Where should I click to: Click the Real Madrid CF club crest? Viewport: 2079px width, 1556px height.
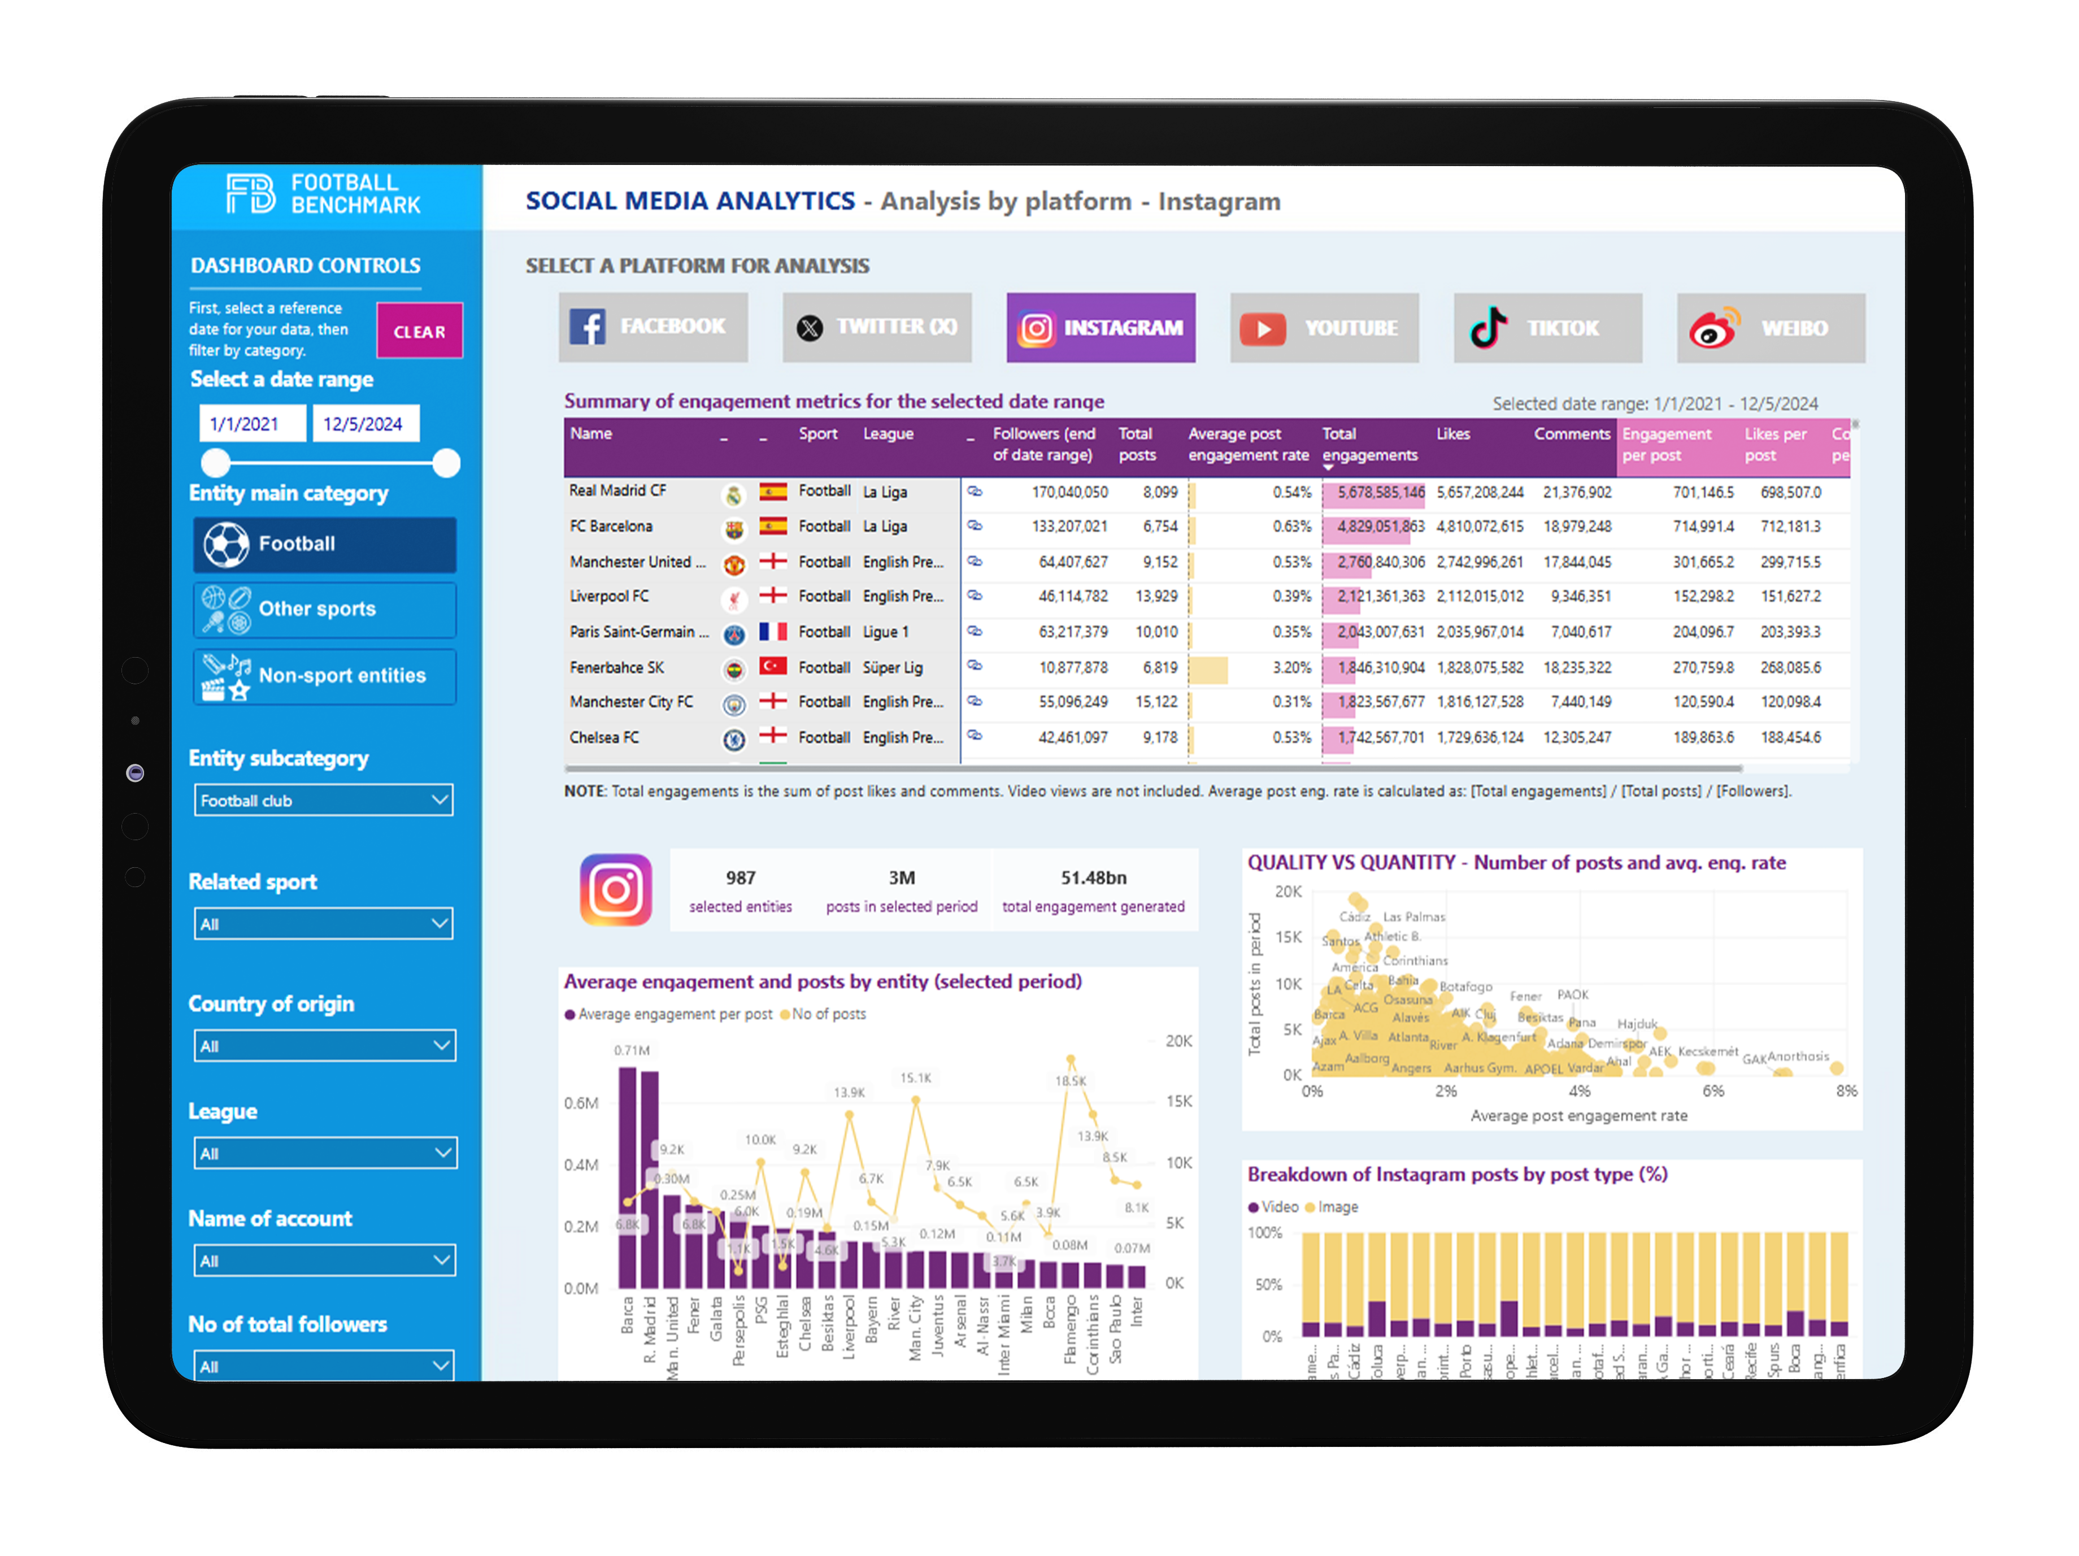(734, 494)
